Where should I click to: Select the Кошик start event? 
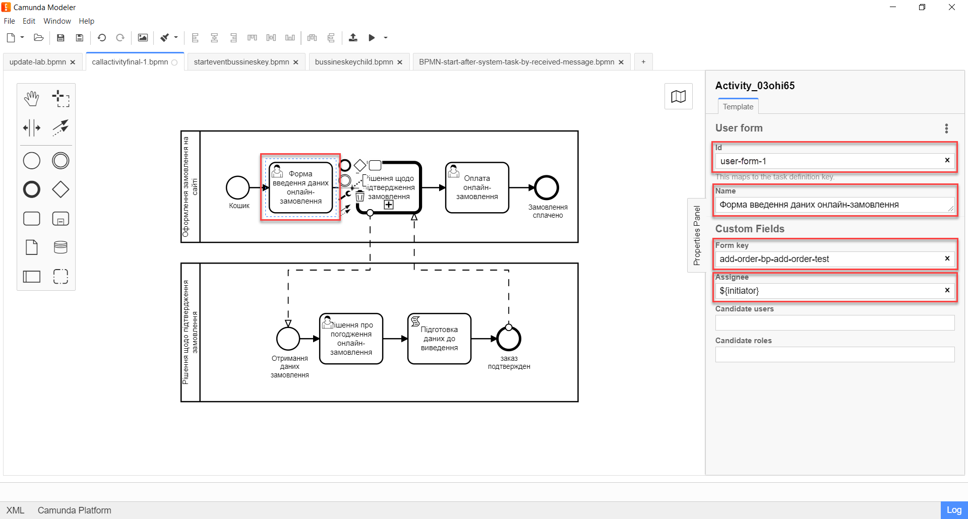[x=238, y=187]
